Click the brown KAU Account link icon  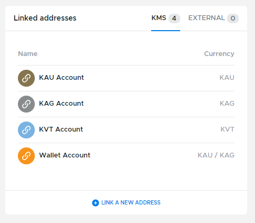point(26,78)
